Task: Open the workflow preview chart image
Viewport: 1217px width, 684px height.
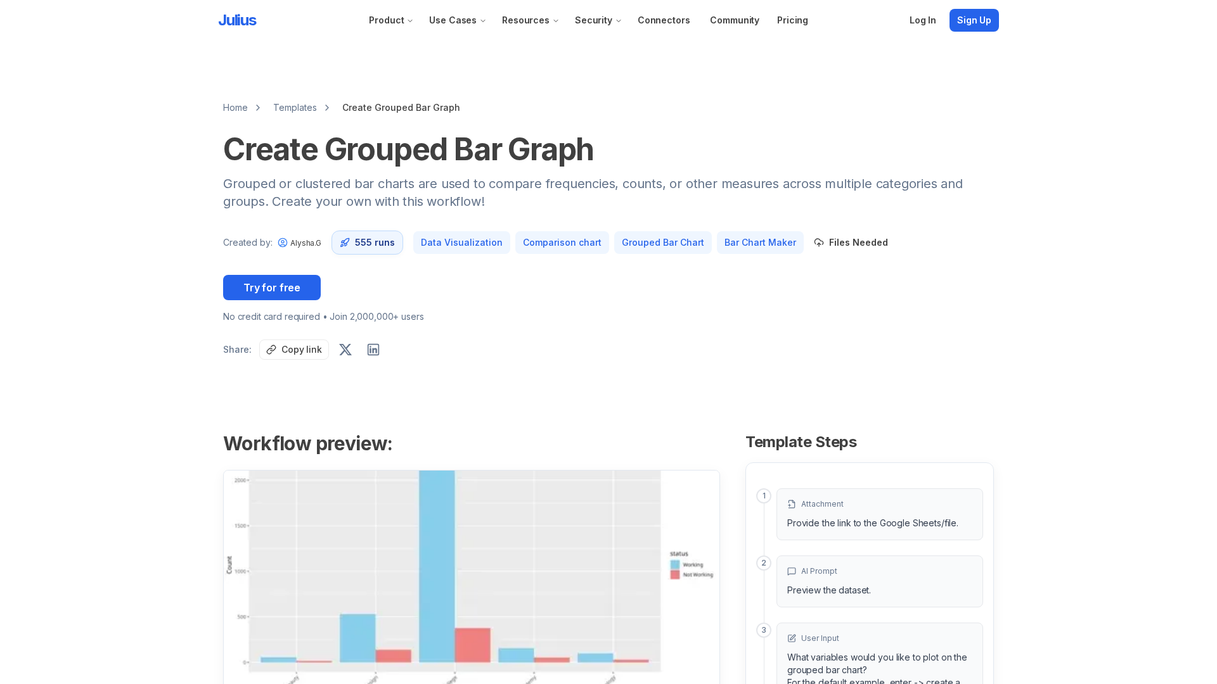Action: coord(472,576)
